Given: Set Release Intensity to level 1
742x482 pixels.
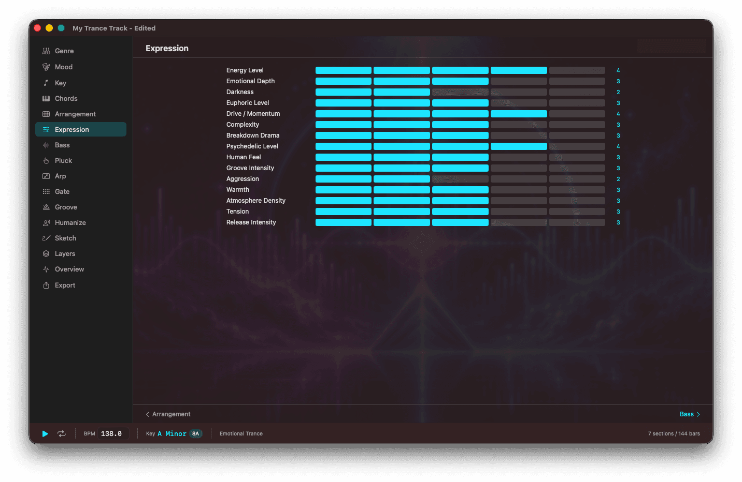Looking at the screenshot, I should (x=343, y=222).
